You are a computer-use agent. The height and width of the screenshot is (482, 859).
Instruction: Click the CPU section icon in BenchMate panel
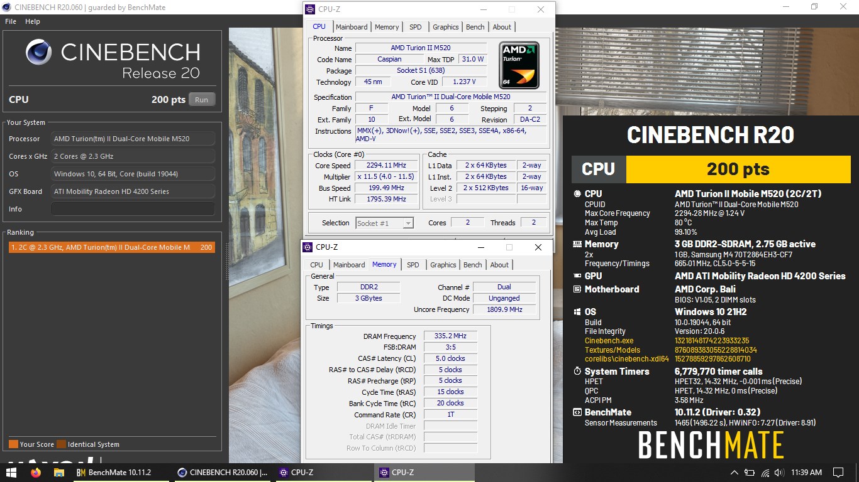pyautogui.click(x=577, y=194)
